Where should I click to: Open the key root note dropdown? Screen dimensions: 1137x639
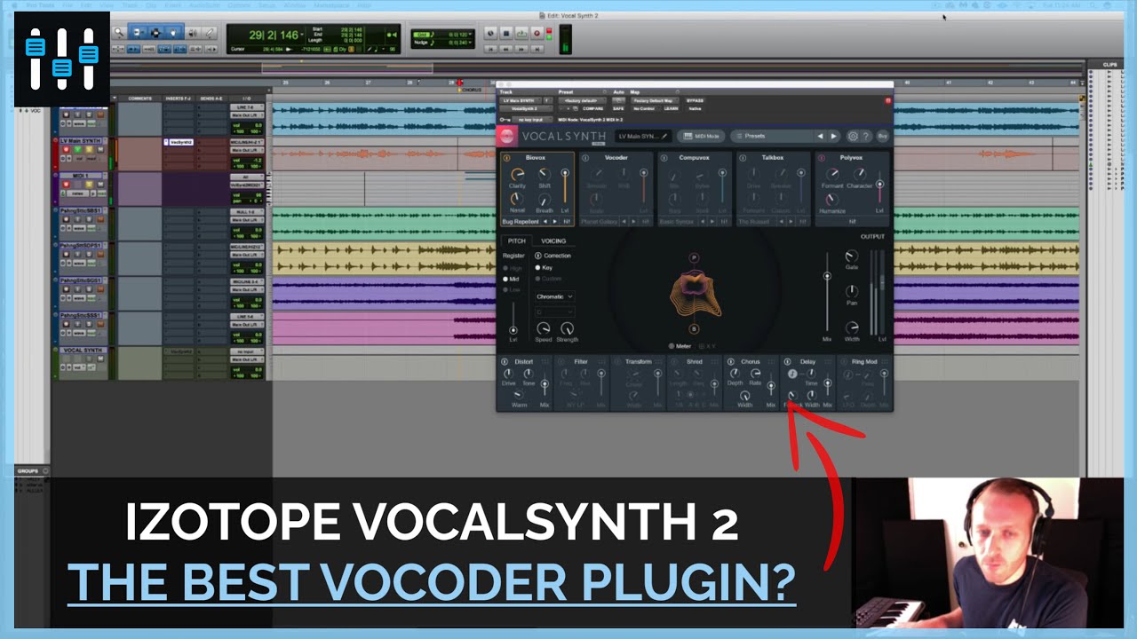click(555, 312)
